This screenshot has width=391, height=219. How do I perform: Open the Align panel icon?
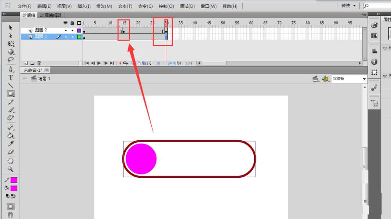[x=374, y=51]
